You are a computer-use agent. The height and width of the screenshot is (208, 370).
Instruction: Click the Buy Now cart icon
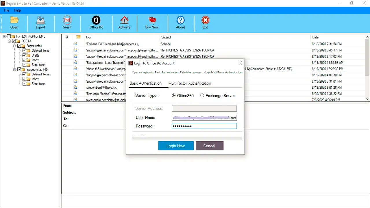152,23
